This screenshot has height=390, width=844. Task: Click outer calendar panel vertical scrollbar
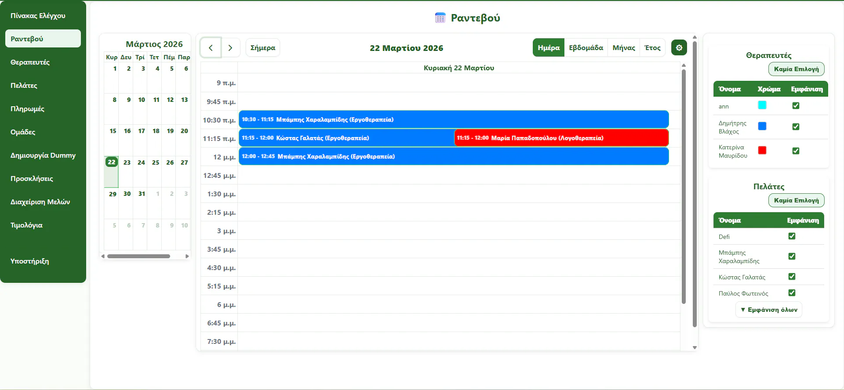[x=695, y=184]
